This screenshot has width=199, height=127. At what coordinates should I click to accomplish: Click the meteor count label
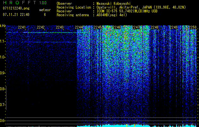coord(45,10)
